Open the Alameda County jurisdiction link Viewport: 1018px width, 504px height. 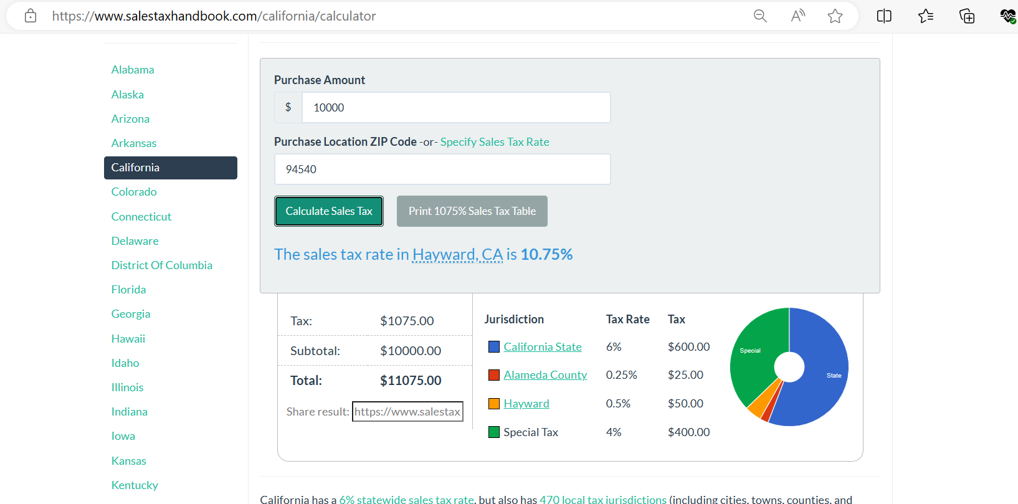(x=545, y=375)
